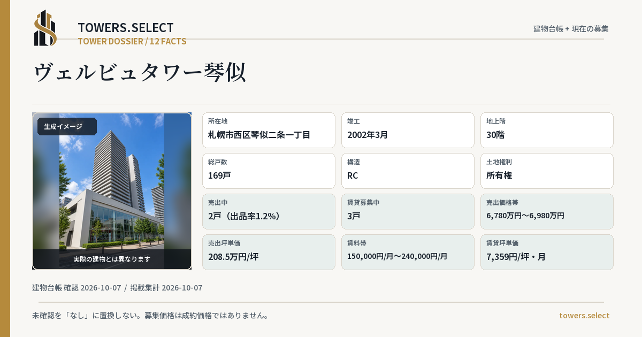Image resolution: width=642 pixels, height=337 pixels.
Task: Select the value 208.5万円/坪
Action: (x=233, y=257)
